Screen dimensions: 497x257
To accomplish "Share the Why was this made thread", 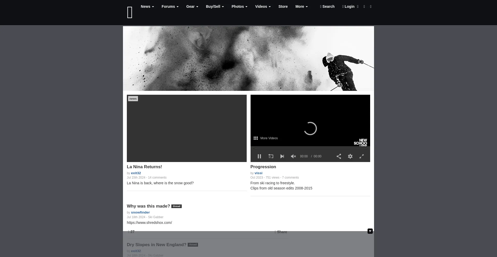I will click(281, 232).
